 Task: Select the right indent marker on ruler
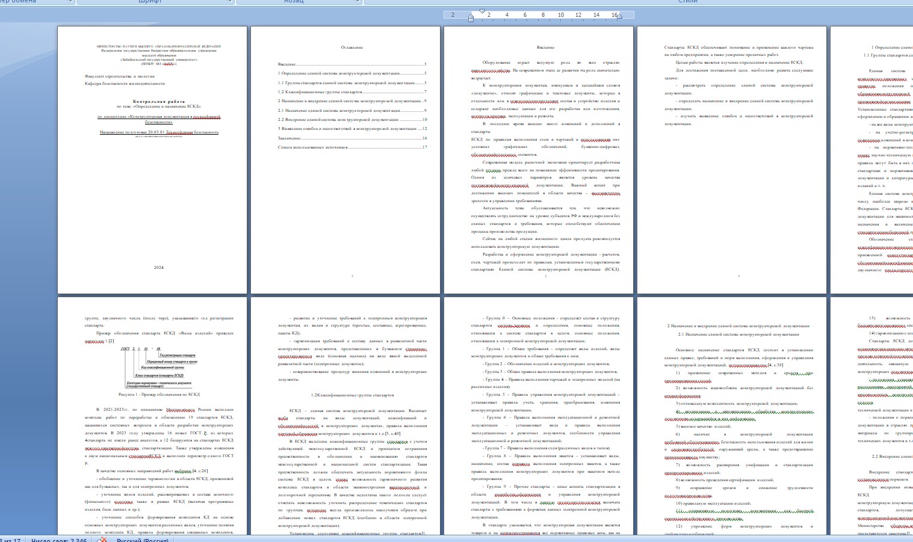(619, 17)
